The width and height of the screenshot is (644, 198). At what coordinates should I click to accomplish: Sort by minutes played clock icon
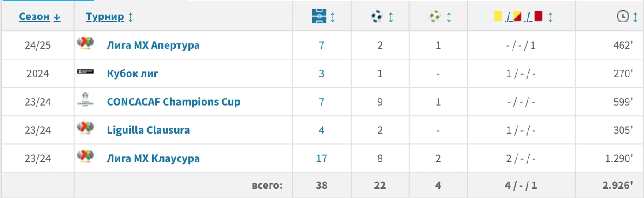(x=622, y=17)
